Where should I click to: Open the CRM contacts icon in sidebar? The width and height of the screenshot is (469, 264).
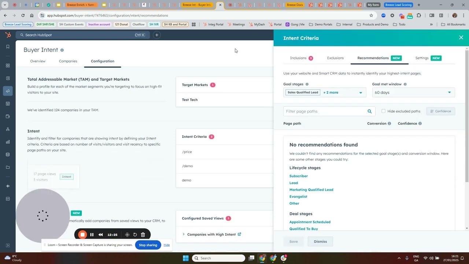(8, 78)
